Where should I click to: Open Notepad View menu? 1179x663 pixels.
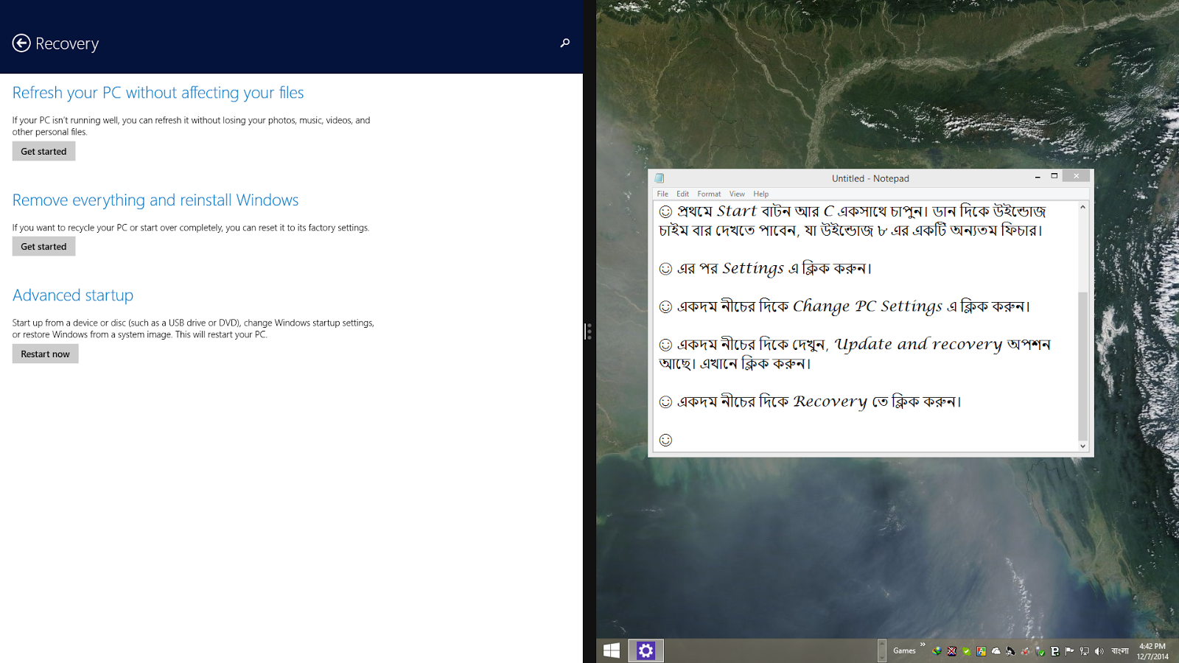coord(737,194)
